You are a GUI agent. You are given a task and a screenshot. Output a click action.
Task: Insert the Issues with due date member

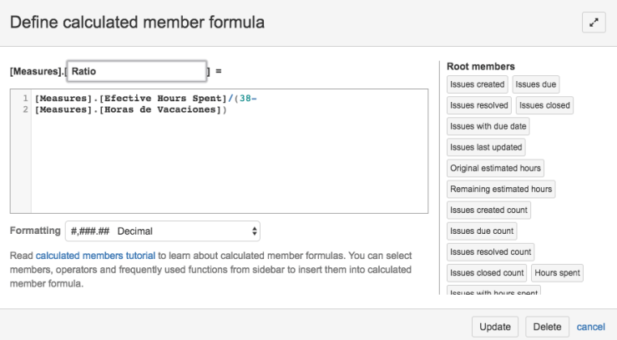(488, 126)
